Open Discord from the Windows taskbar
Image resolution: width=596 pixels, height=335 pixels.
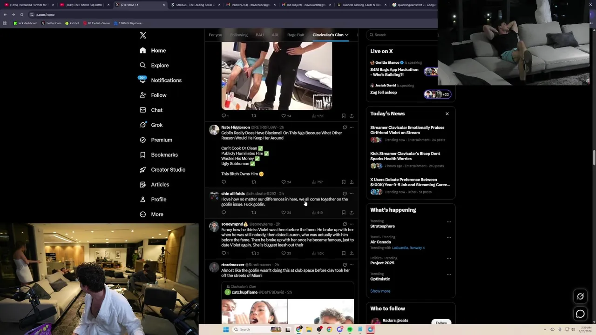pyautogui.click(x=339, y=329)
